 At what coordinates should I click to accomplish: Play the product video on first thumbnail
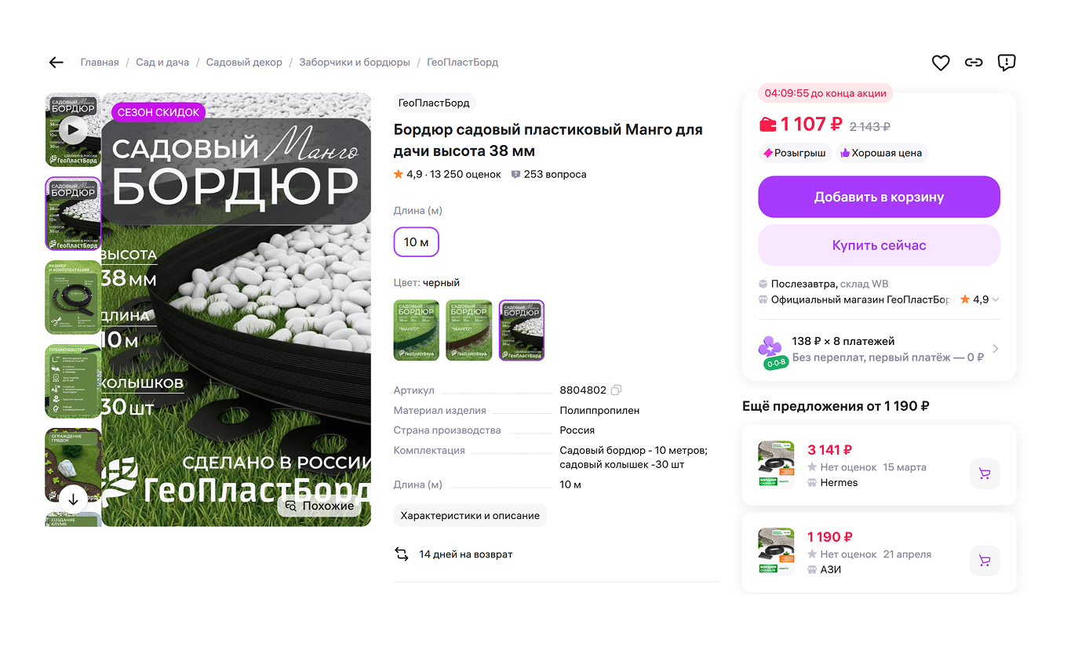73,129
